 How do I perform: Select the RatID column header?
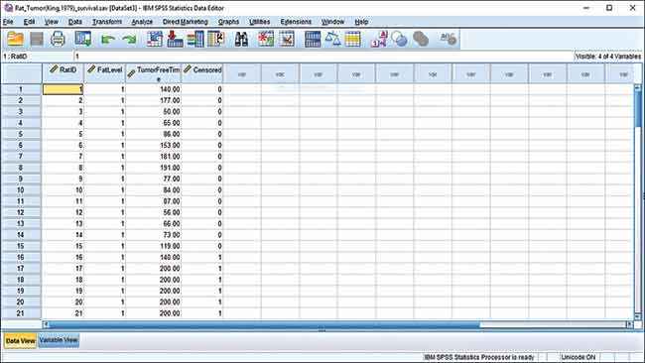pyautogui.click(x=63, y=73)
